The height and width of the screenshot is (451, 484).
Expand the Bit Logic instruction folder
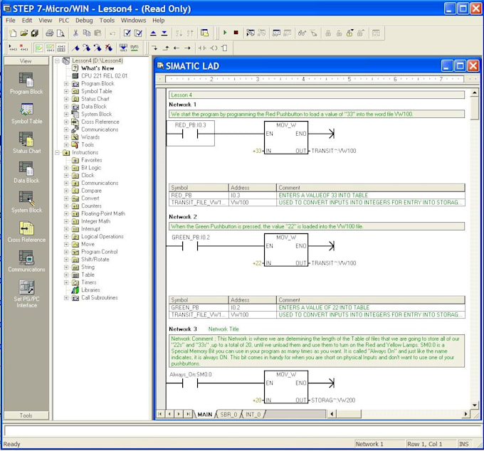(66, 168)
